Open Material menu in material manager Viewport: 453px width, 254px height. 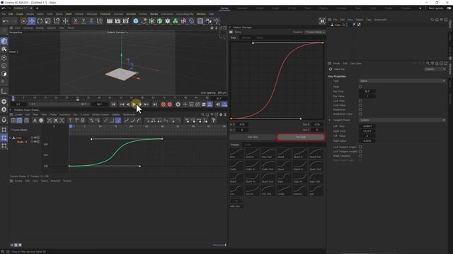tap(55, 181)
